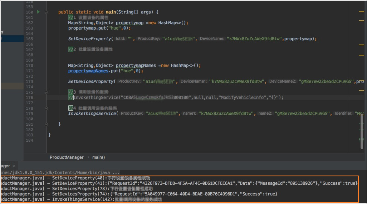Click the Identifier parameter hint on line 179

click(x=344, y=114)
